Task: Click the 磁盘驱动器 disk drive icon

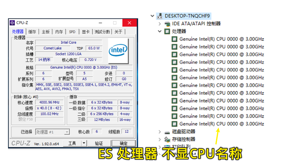Action: tap(167, 132)
